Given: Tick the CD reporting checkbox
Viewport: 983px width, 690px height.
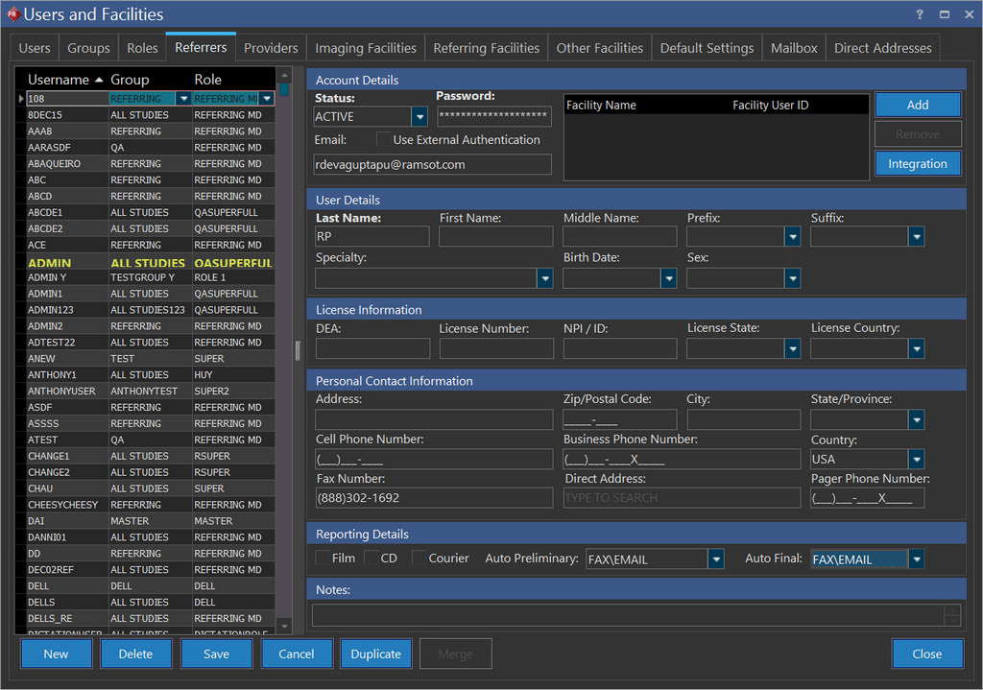Looking at the screenshot, I should point(372,558).
